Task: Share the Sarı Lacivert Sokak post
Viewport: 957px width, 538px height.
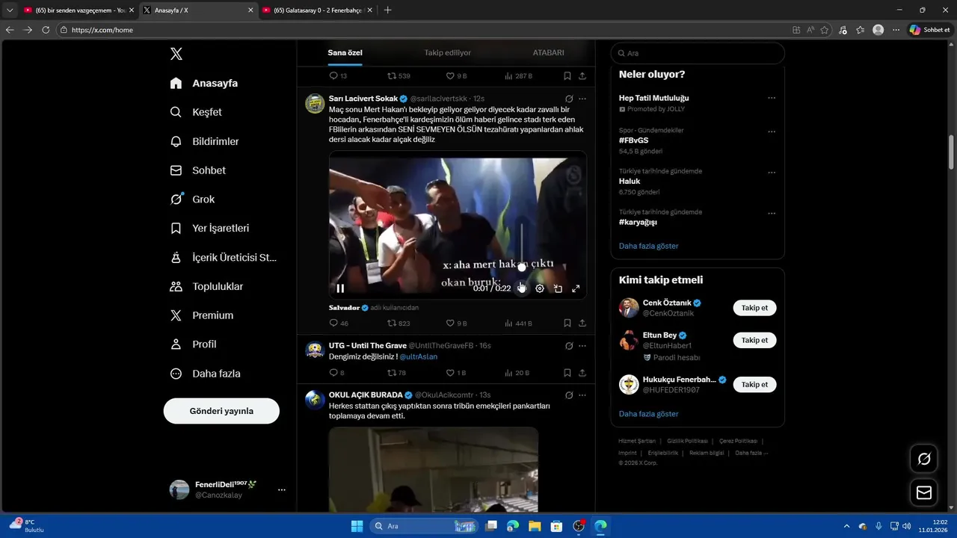Action: [x=582, y=323]
